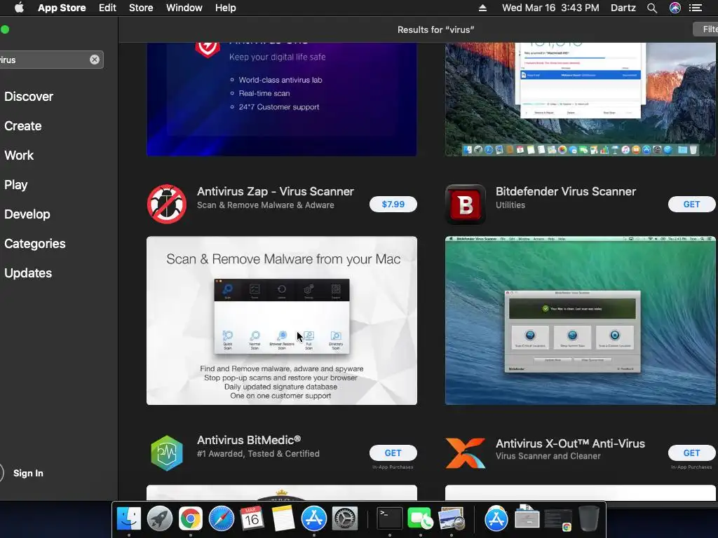The height and width of the screenshot is (538, 718).
Task: Open Spotlight search in the menu bar
Action: coord(652,8)
